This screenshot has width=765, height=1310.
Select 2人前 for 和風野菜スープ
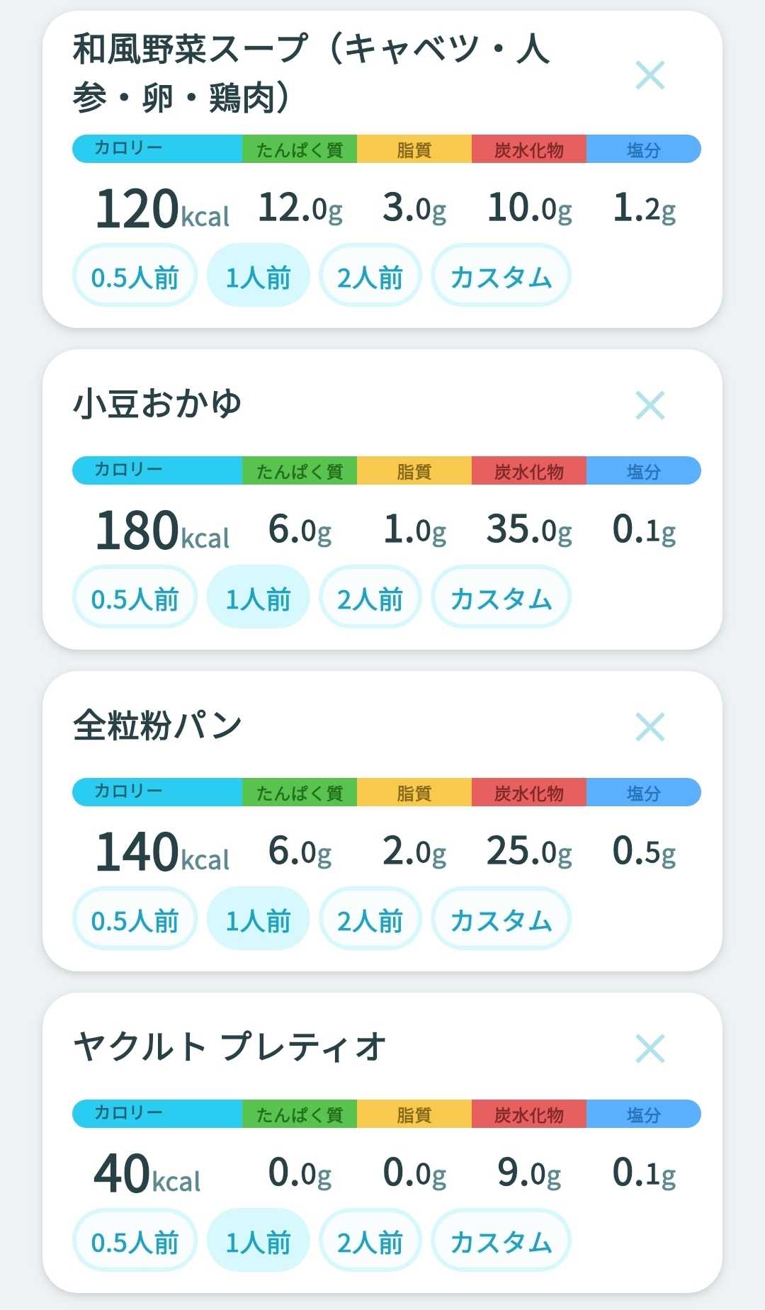pyautogui.click(x=370, y=276)
